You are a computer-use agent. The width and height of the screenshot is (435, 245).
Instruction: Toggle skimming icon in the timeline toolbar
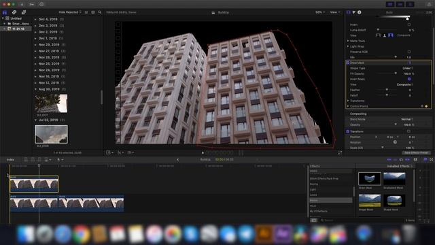pyautogui.click(x=389, y=159)
